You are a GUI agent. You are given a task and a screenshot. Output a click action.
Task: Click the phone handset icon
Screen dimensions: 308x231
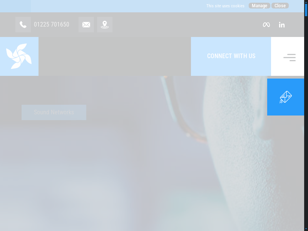point(23,25)
